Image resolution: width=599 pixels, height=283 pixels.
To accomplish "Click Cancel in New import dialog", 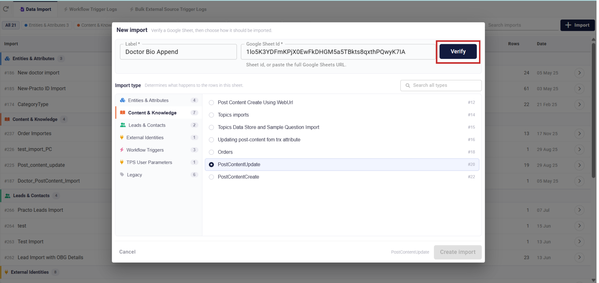I will click(x=127, y=252).
